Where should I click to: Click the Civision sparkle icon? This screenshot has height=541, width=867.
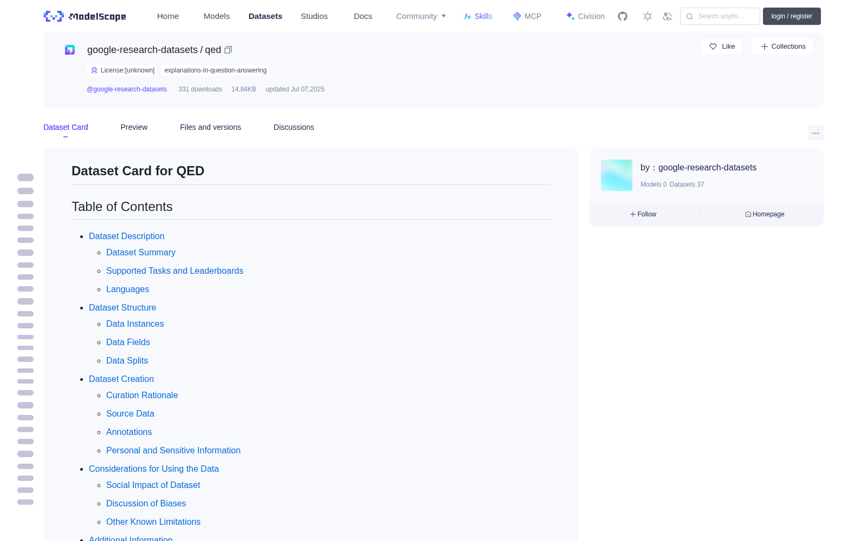(570, 16)
